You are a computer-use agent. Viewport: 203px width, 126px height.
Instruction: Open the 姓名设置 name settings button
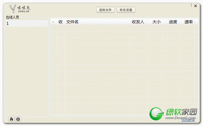coord(126,10)
